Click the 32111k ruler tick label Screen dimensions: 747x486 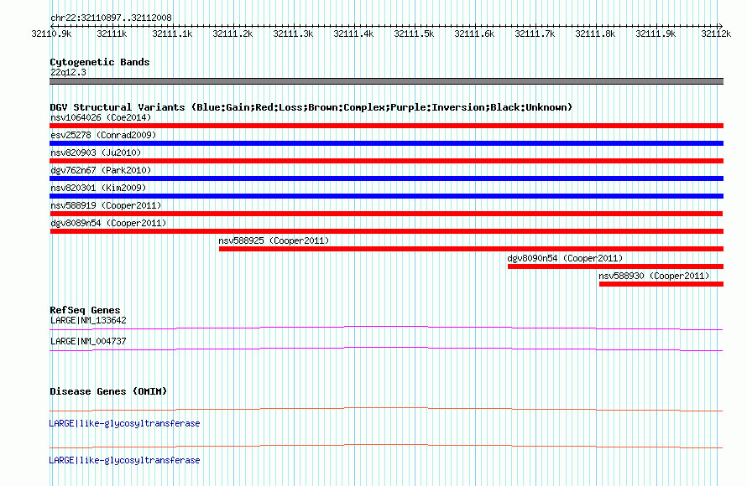[112, 34]
